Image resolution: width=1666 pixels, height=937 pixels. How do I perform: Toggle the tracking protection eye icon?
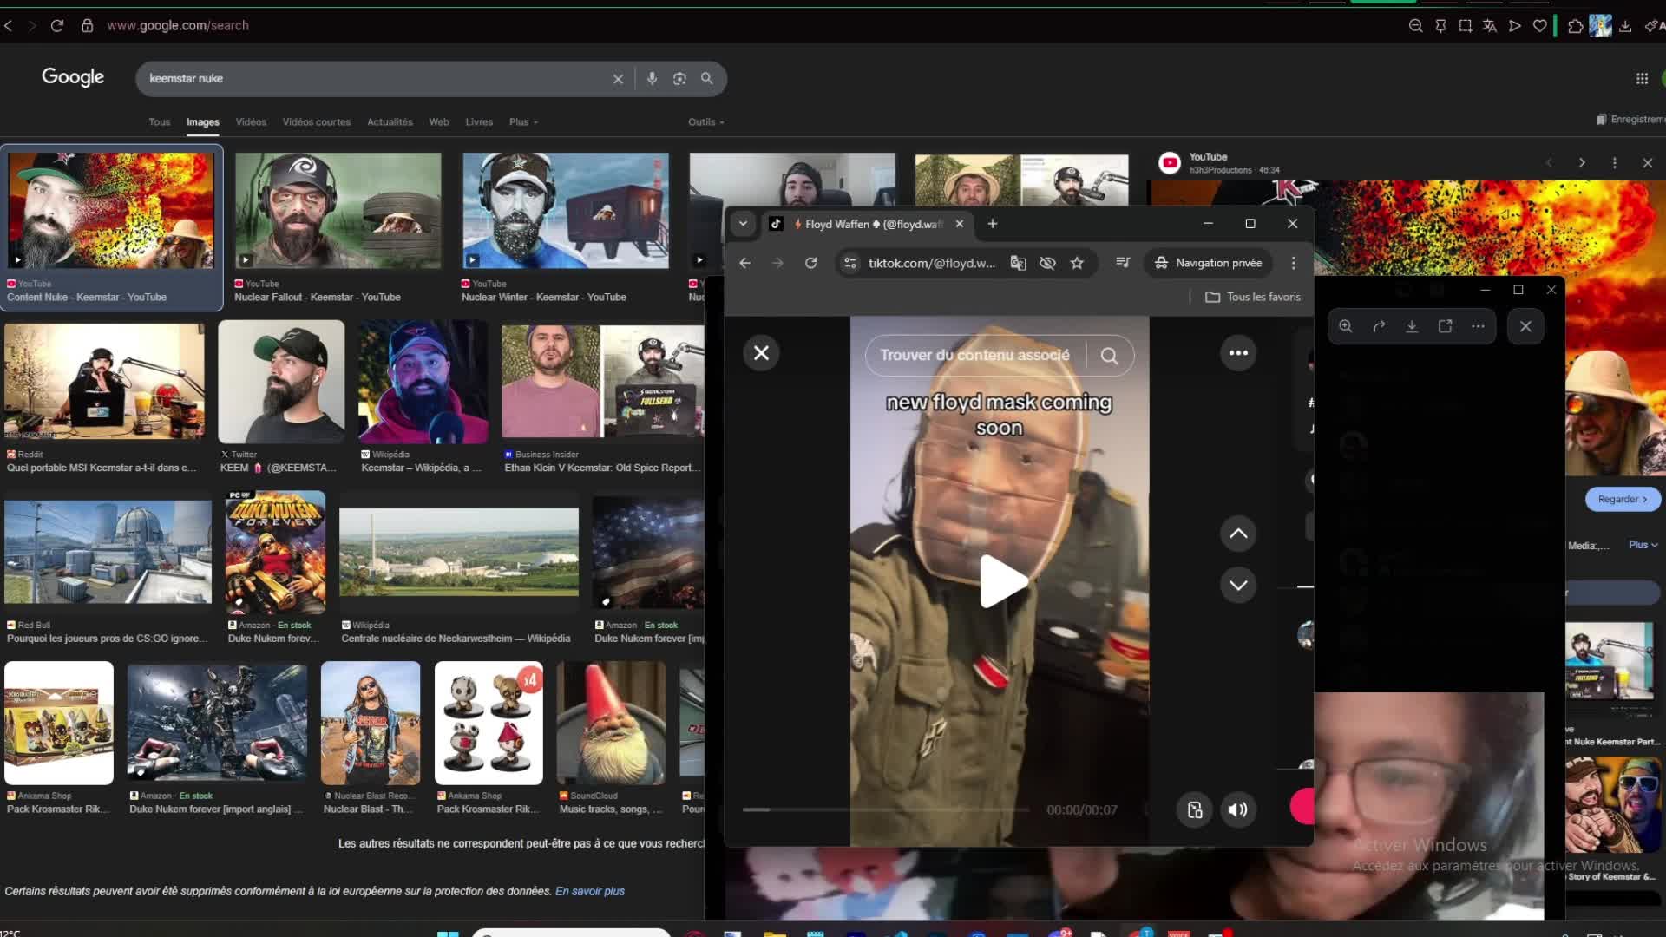tap(1047, 263)
